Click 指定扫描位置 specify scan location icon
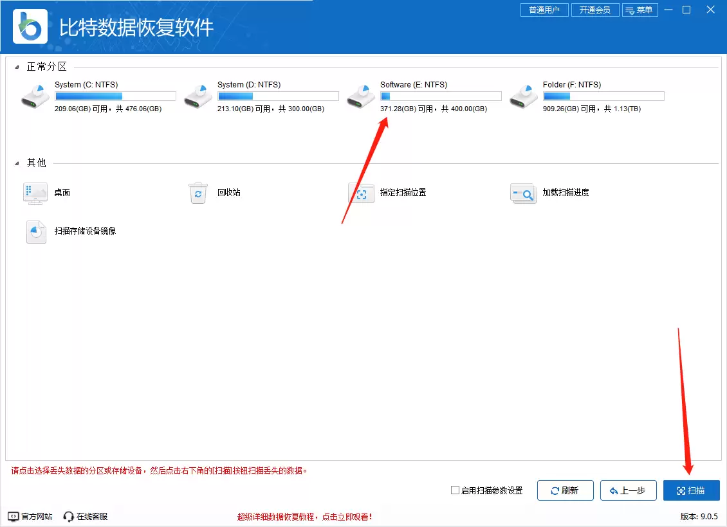727x527 pixels. pos(361,193)
